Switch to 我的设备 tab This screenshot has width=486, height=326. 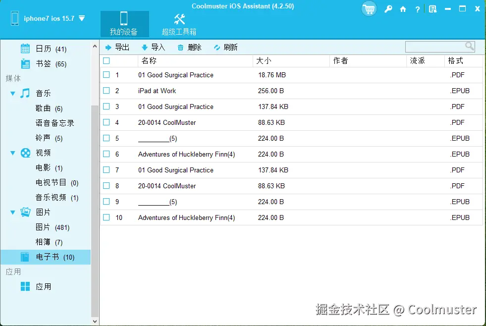pyautogui.click(x=125, y=24)
